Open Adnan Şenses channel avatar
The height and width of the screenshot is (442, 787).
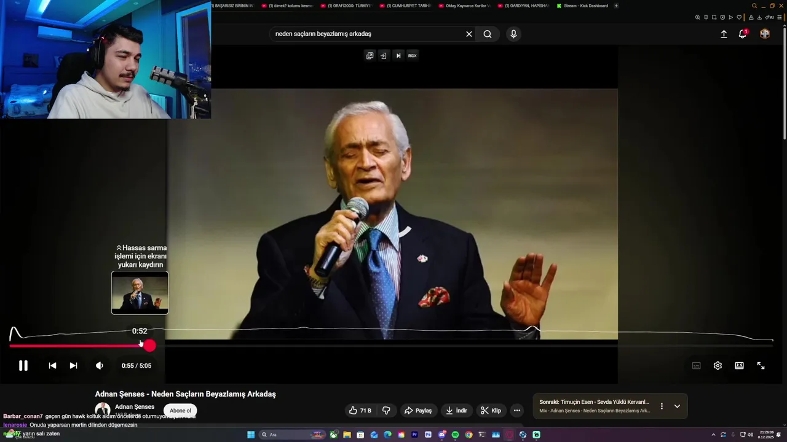tap(103, 410)
